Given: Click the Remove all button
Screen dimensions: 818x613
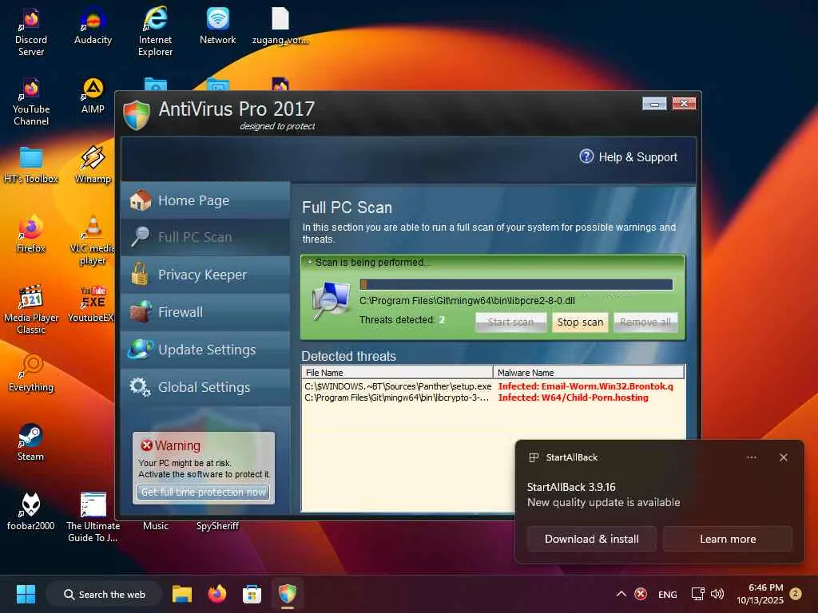Looking at the screenshot, I should (x=645, y=322).
